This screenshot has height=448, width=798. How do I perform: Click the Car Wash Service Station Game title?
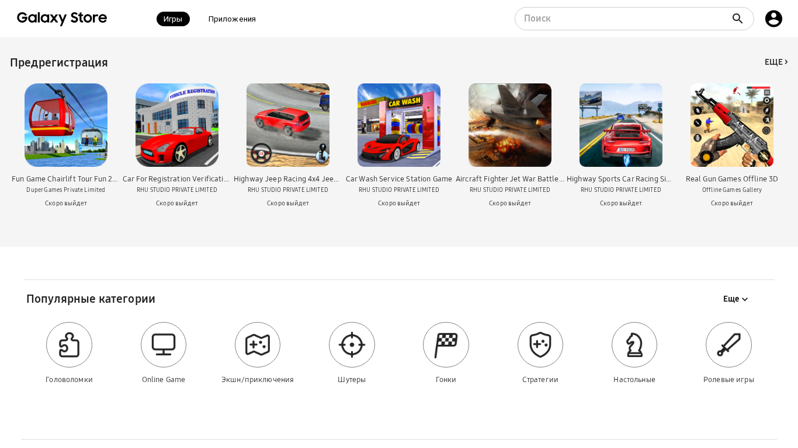(399, 179)
